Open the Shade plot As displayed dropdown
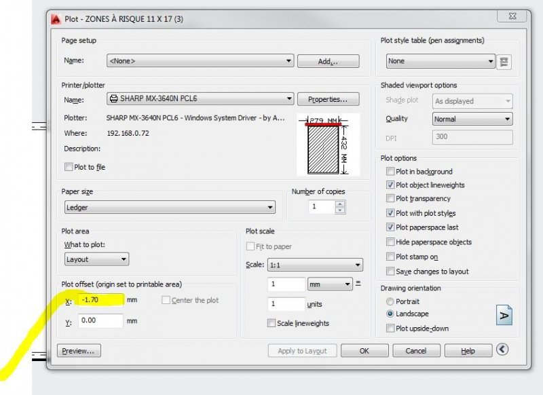Image resolution: width=543 pixels, height=395 pixels. pyautogui.click(x=472, y=101)
